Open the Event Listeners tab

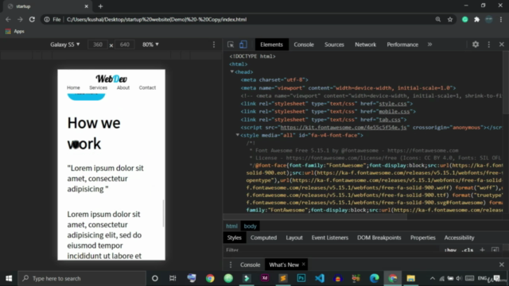(x=330, y=238)
